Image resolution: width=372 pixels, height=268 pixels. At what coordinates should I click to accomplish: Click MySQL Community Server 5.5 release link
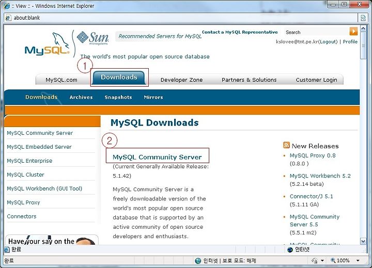tap(315, 220)
